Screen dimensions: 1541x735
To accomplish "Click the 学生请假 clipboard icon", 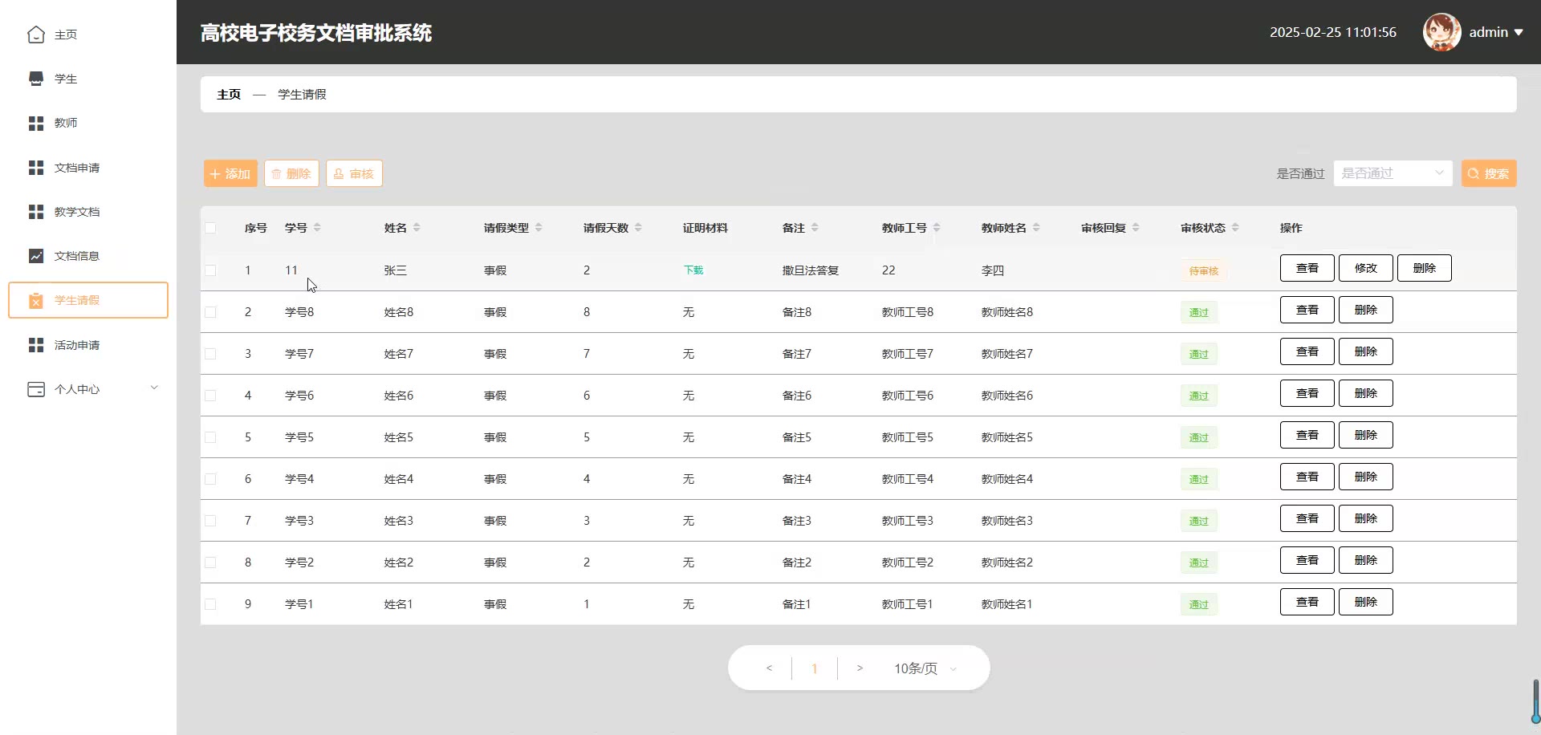I will [x=36, y=300].
